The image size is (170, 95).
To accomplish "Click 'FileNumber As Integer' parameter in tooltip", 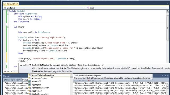I will pyautogui.click(x=49, y=65).
